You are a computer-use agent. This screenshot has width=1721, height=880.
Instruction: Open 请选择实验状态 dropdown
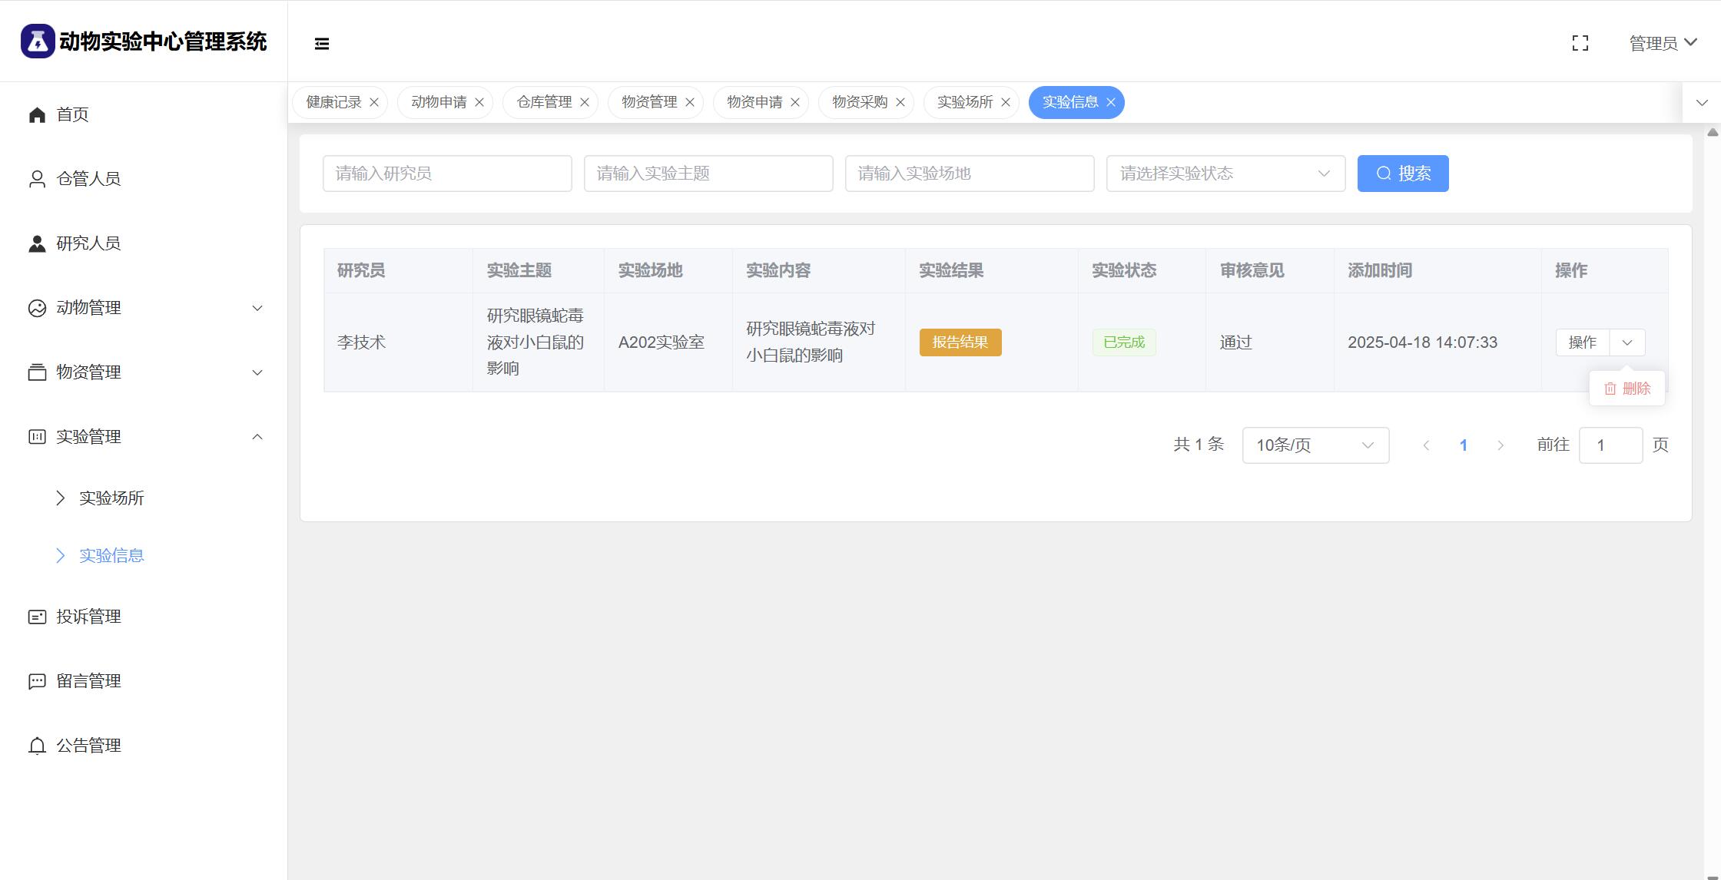(x=1225, y=174)
